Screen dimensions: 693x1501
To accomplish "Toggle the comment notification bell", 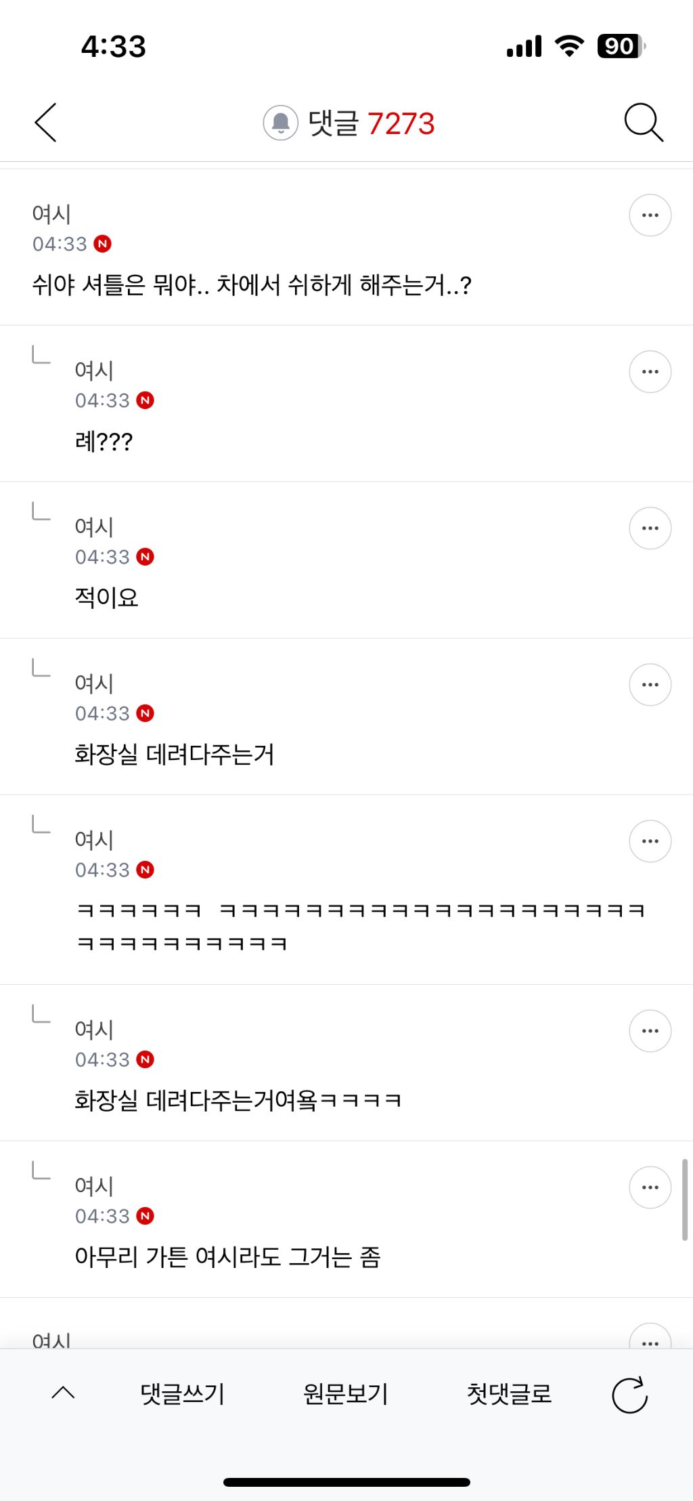I will pos(280,123).
